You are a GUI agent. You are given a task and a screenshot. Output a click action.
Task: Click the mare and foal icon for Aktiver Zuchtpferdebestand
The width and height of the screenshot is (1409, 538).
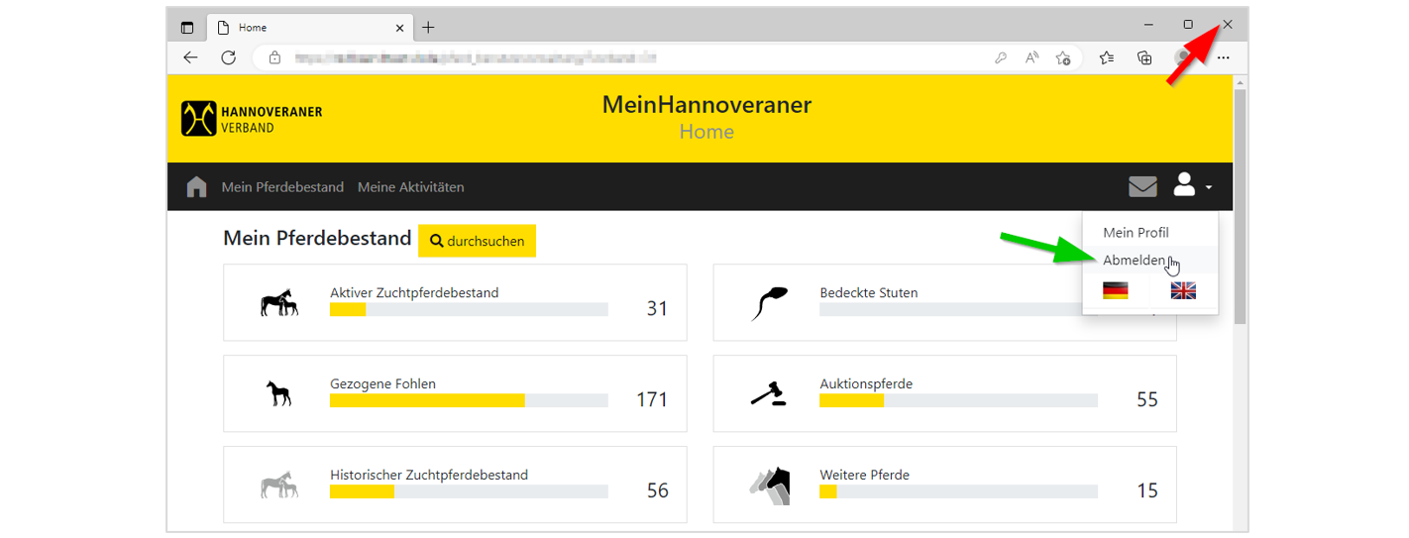278,303
